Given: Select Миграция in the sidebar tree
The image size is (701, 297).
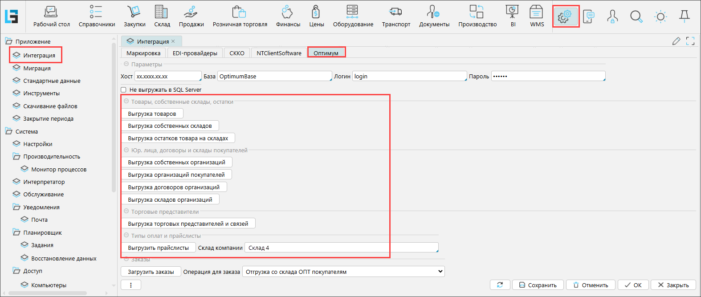Looking at the screenshot, I should click(x=37, y=69).
